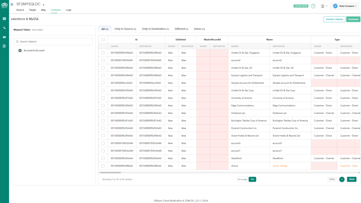361x203 pixels.
Task: Click the Data Compare app icon
Action: click(x=335, y=6)
